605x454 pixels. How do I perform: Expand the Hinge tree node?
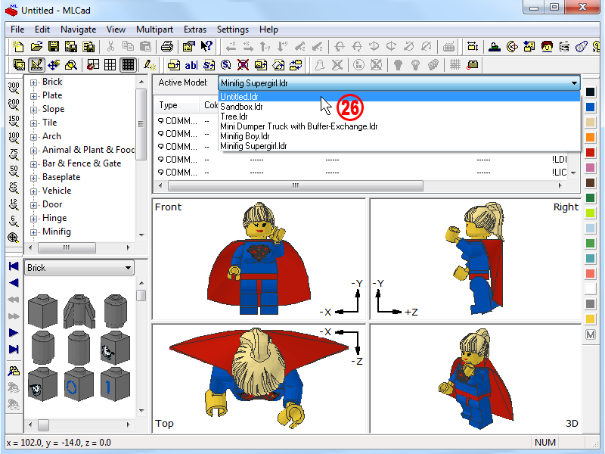coord(33,219)
